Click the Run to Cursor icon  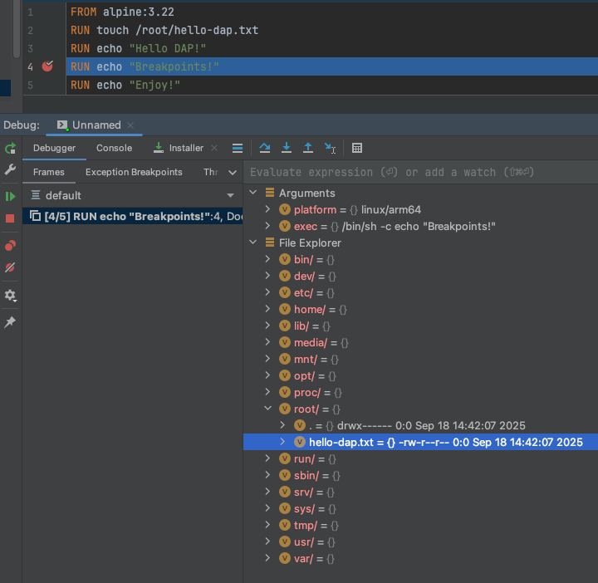tap(330, 148)
